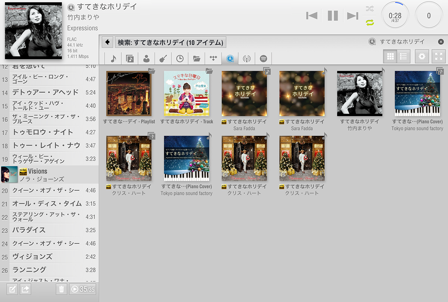Open the albums browse tab

130,59
